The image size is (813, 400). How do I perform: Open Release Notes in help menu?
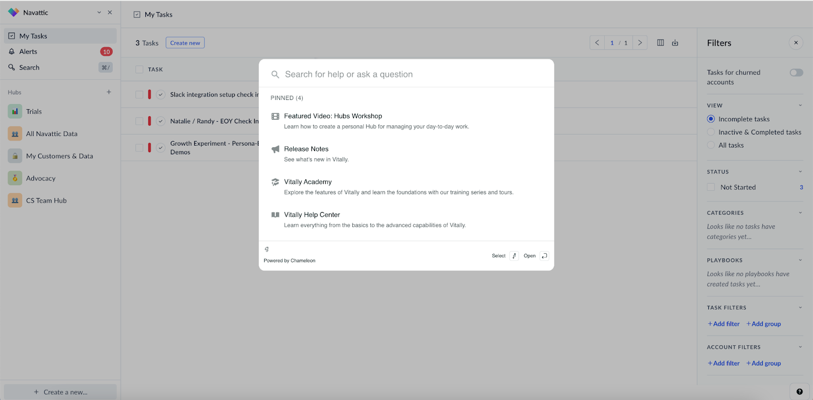[x=407, y=154]
